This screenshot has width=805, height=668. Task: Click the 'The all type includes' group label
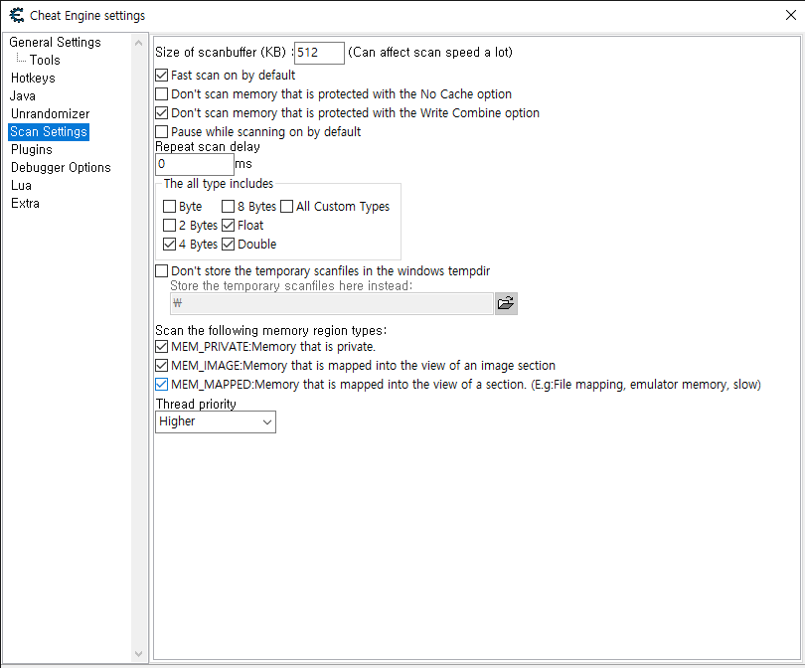pos(219,184)
